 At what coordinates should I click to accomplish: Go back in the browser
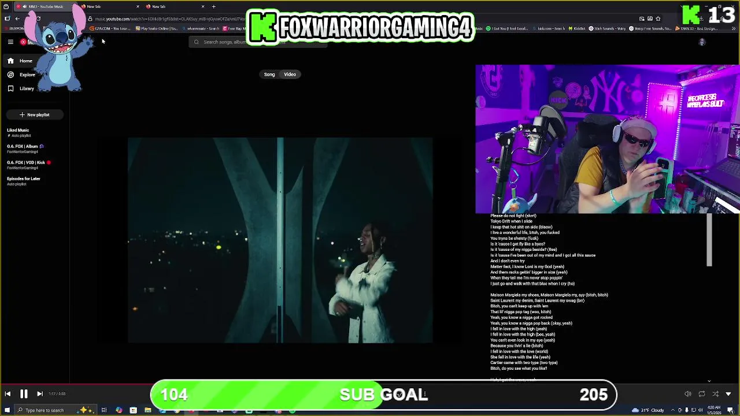tap(17, 18)
